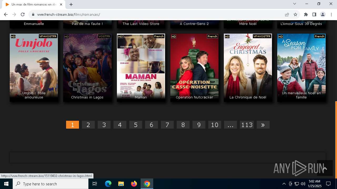Go back to the previous page

click(x=6, y=14)
